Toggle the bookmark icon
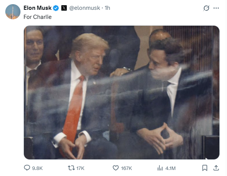The height and width of the screenshot is (176, 227). (205, 168)
